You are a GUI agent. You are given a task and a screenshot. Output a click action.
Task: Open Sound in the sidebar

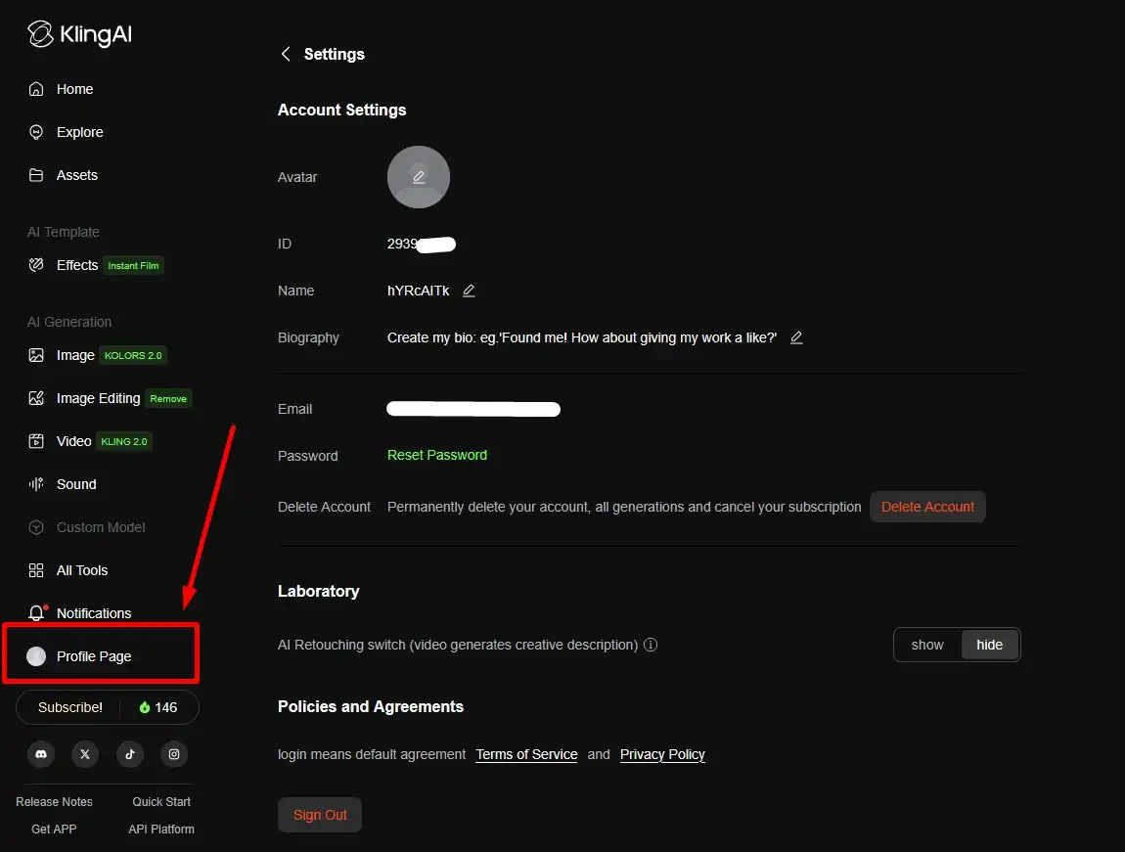63,484
